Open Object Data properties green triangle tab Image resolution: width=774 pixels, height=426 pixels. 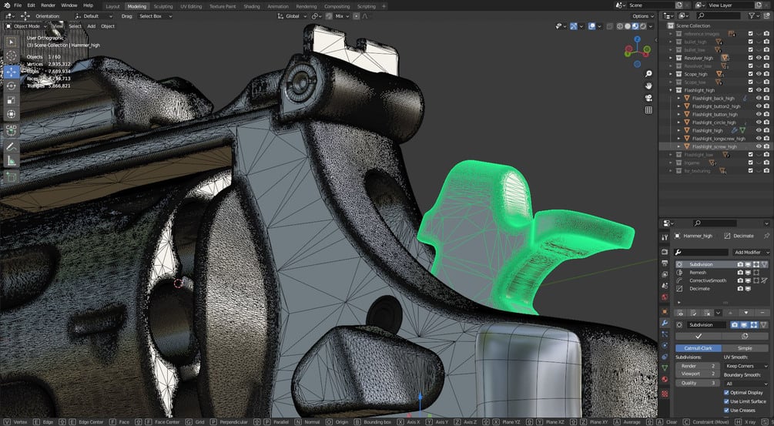(x=665, y=367)
